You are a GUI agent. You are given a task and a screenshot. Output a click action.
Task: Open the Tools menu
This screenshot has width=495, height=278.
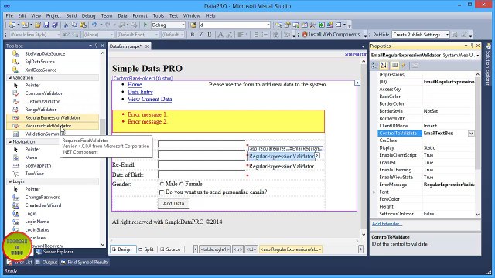point(159,15)
